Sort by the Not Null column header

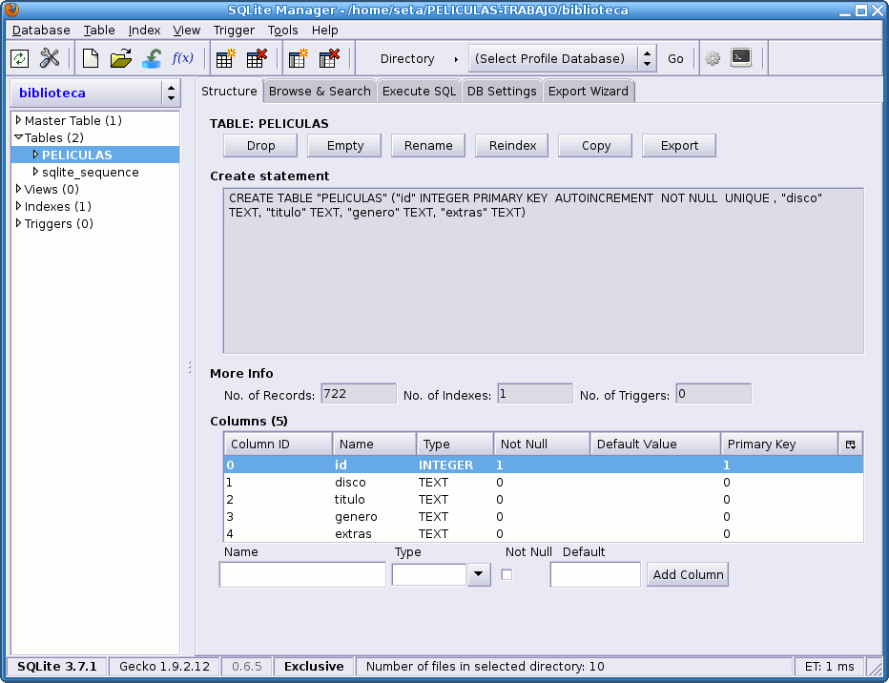(x=542, y=445)
